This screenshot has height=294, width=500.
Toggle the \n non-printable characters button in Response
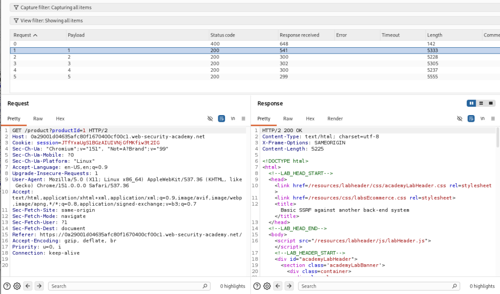click(x=482, y=118)
